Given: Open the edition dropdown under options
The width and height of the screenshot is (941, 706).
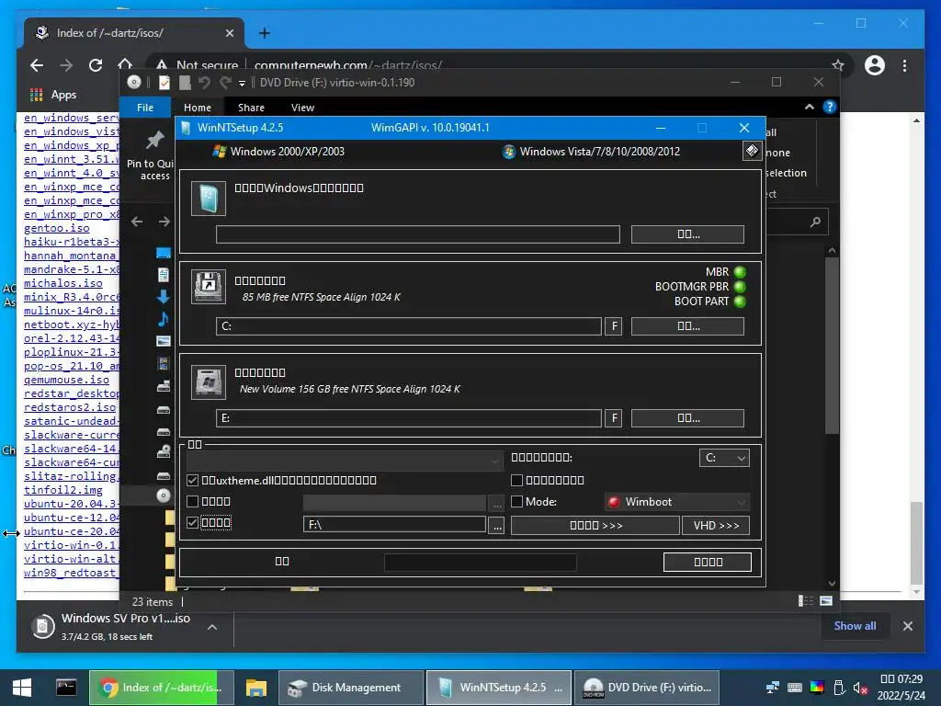Looking at the screenshot, I should 346,461.
